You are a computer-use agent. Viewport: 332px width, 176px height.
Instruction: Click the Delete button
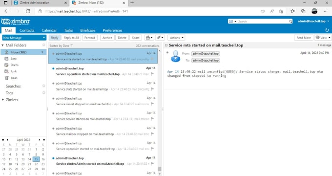click(x=122, y=38)
